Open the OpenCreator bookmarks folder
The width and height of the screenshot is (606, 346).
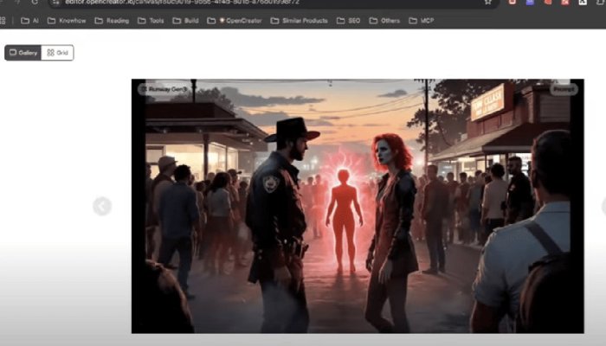click(235, 21)
